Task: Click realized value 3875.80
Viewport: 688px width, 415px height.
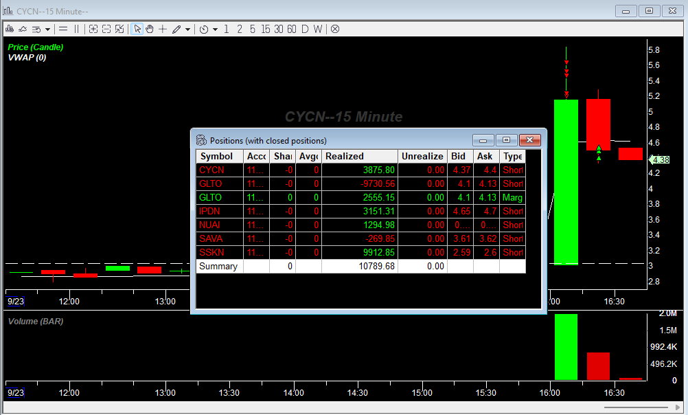Action: (378, 170)
